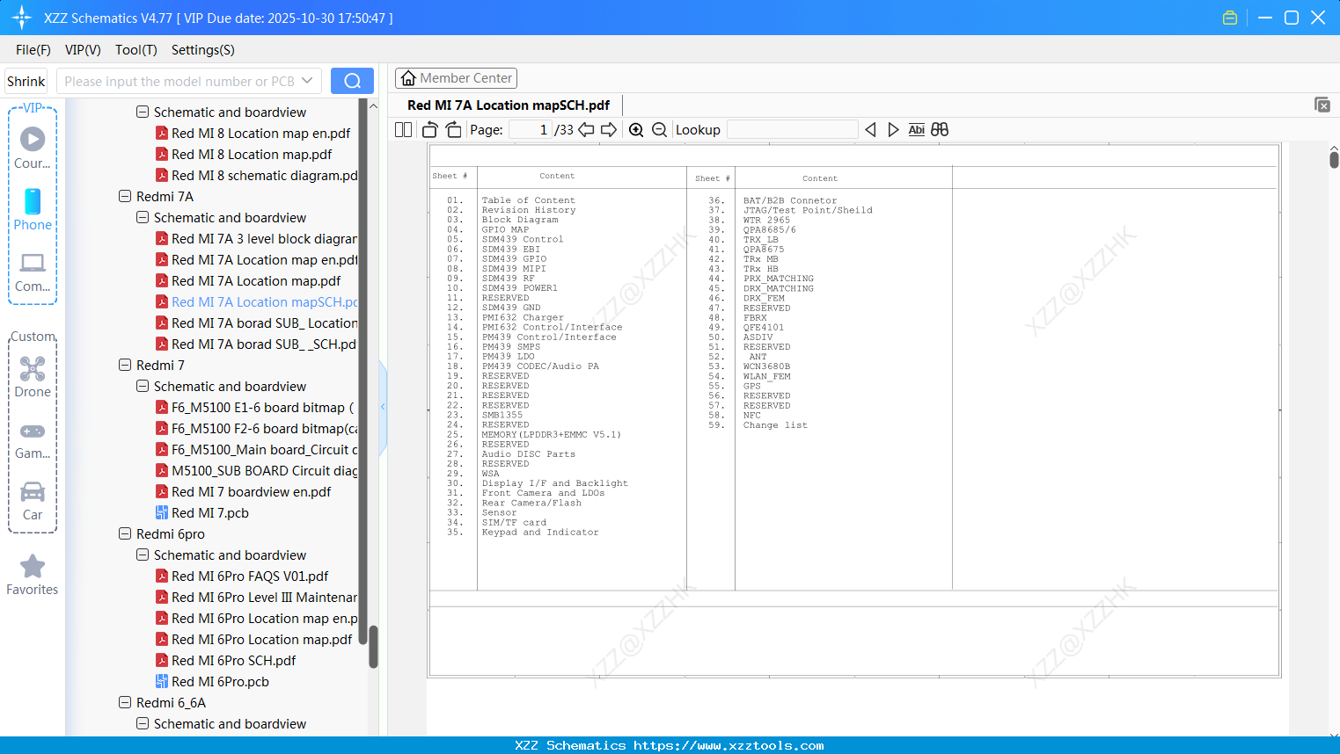Click the detach window icon beside the PDF tab
This screenshot has width=1340, height=754.
pyautogui.click(x=1322, y=105)
